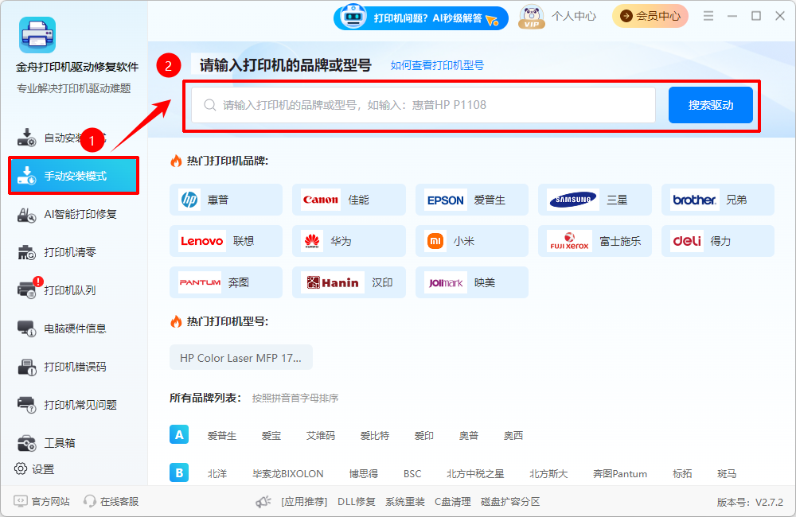Select brand 艾维码 in list A
This screenshot has height=517, width=796.
tap(320, 435)
